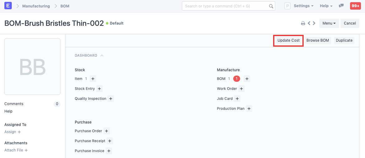Open the 99+ notifications badge
The width and height of the screenshot is (365, 158).
coord(355,6)
